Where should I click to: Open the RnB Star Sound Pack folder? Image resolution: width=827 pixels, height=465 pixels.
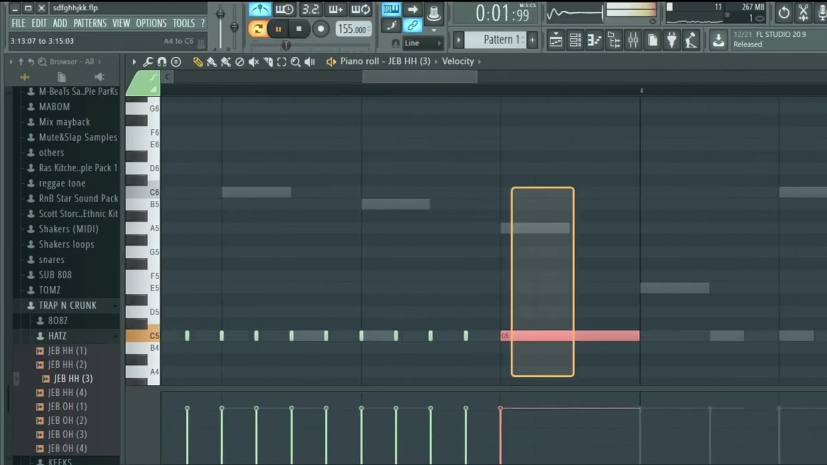[x=78, y=198]
